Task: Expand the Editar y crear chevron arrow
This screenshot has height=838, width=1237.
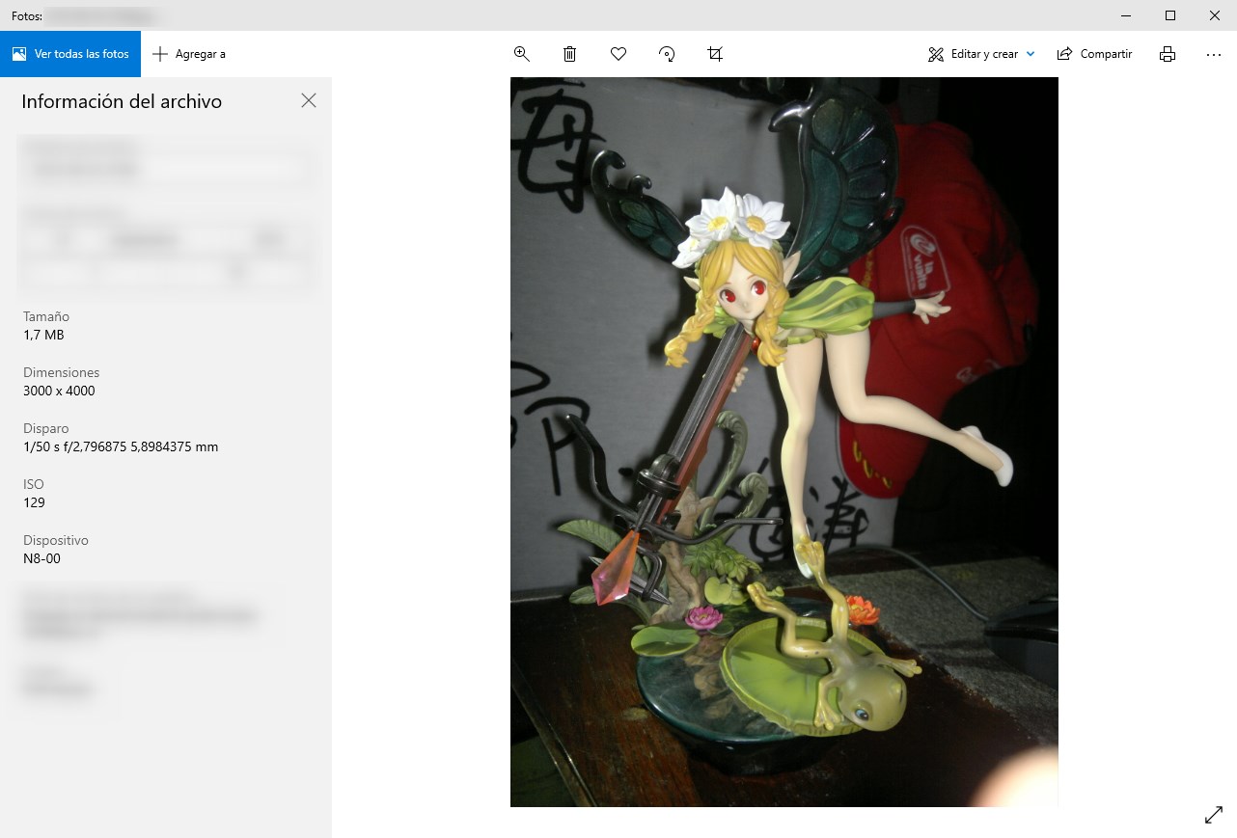Action: click(1031, 54)
